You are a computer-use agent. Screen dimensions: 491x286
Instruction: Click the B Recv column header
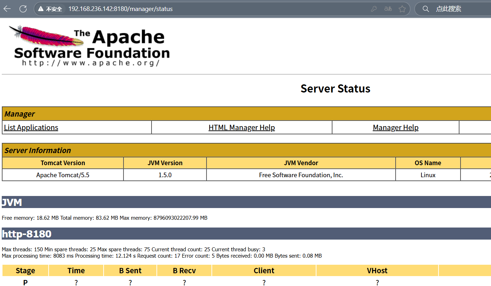click(x=184, y=271)
